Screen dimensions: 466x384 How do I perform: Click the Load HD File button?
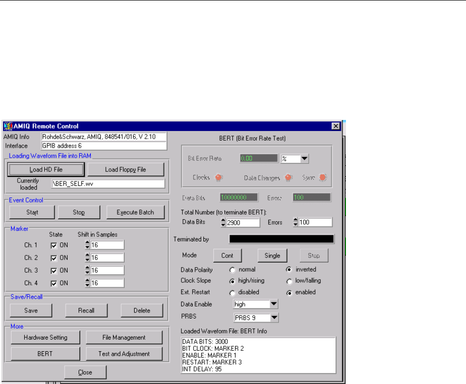[46, 170]
